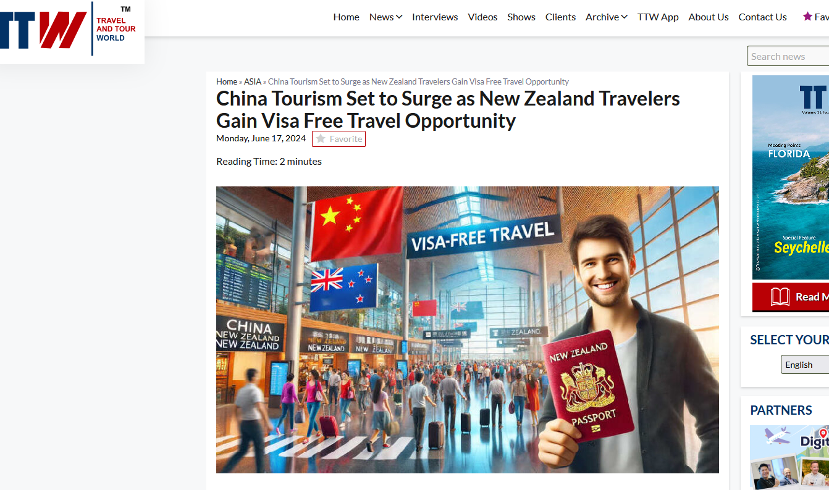Image resolution: width=829 pixels, height=490 pixels.
Task: Click the Home breadcrumb link
Action: pos(227,81)
